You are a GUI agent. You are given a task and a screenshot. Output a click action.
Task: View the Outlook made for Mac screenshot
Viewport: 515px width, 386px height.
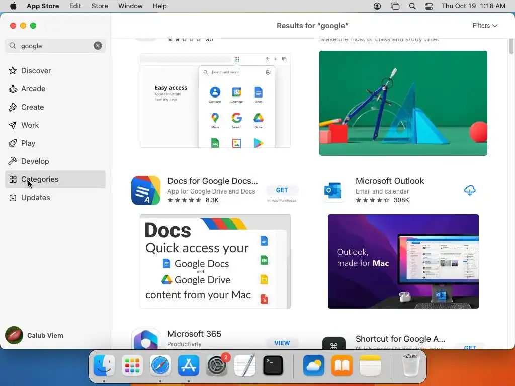(x=403, y=261)
